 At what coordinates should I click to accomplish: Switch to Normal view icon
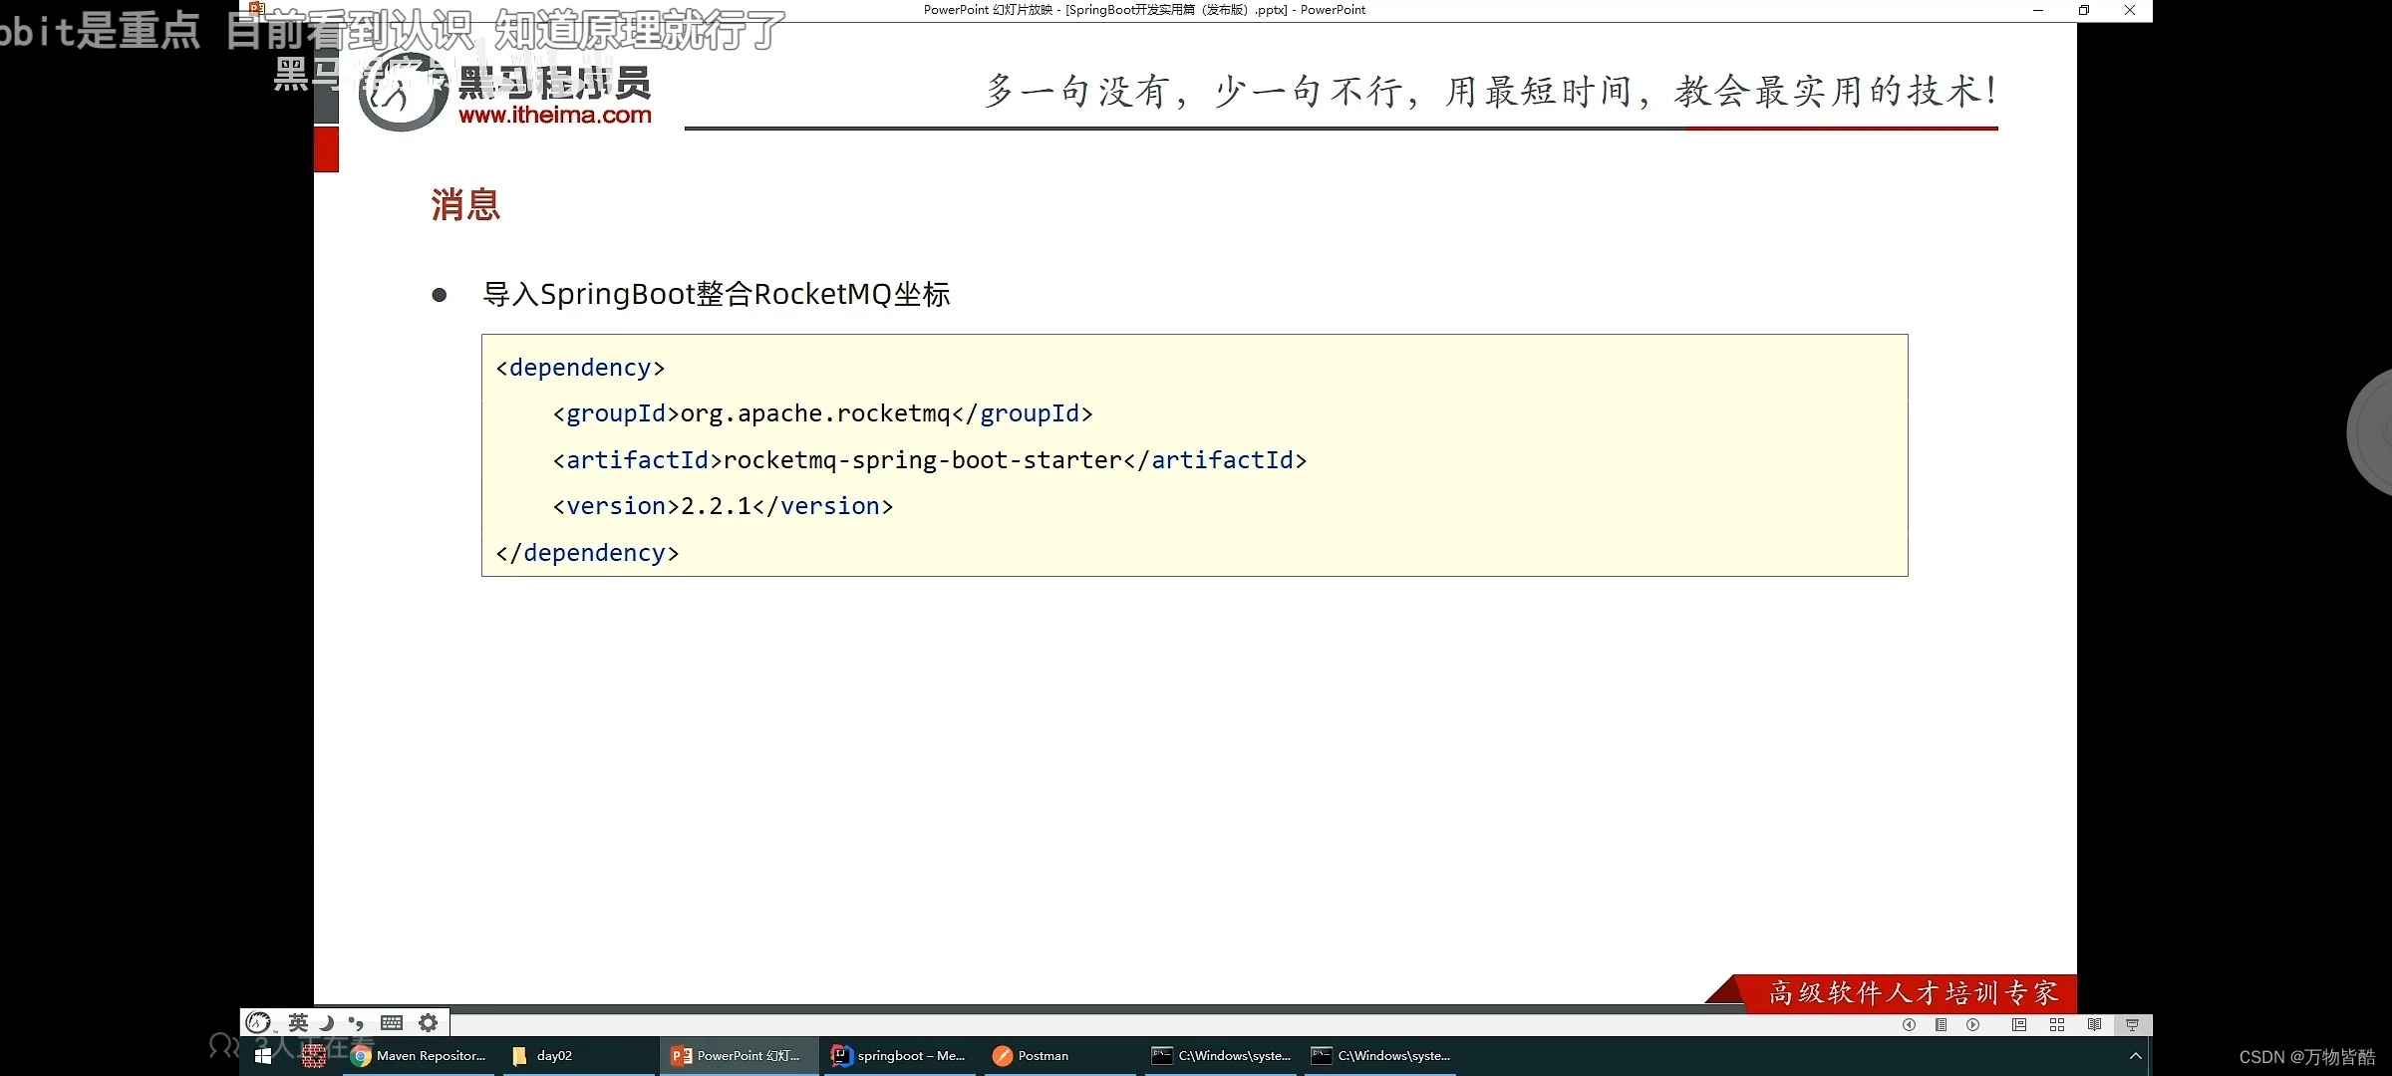2019,1025
